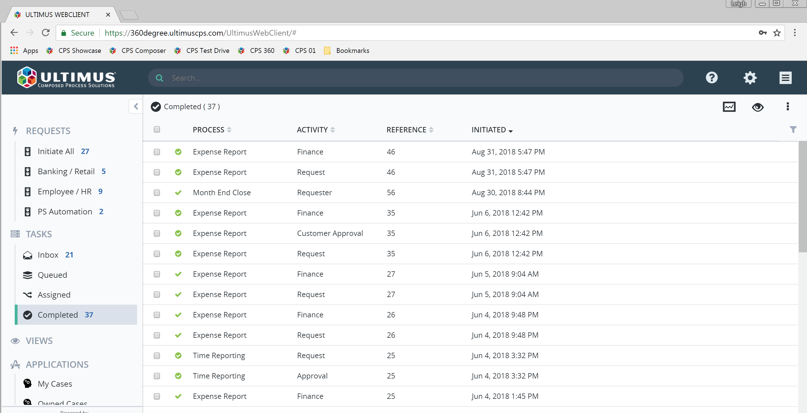Check the Month End Close row checkbox
807x413 pixels.
157,193
